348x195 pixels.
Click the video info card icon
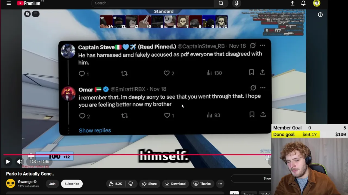pyautogui.click(x=320, y=15)
